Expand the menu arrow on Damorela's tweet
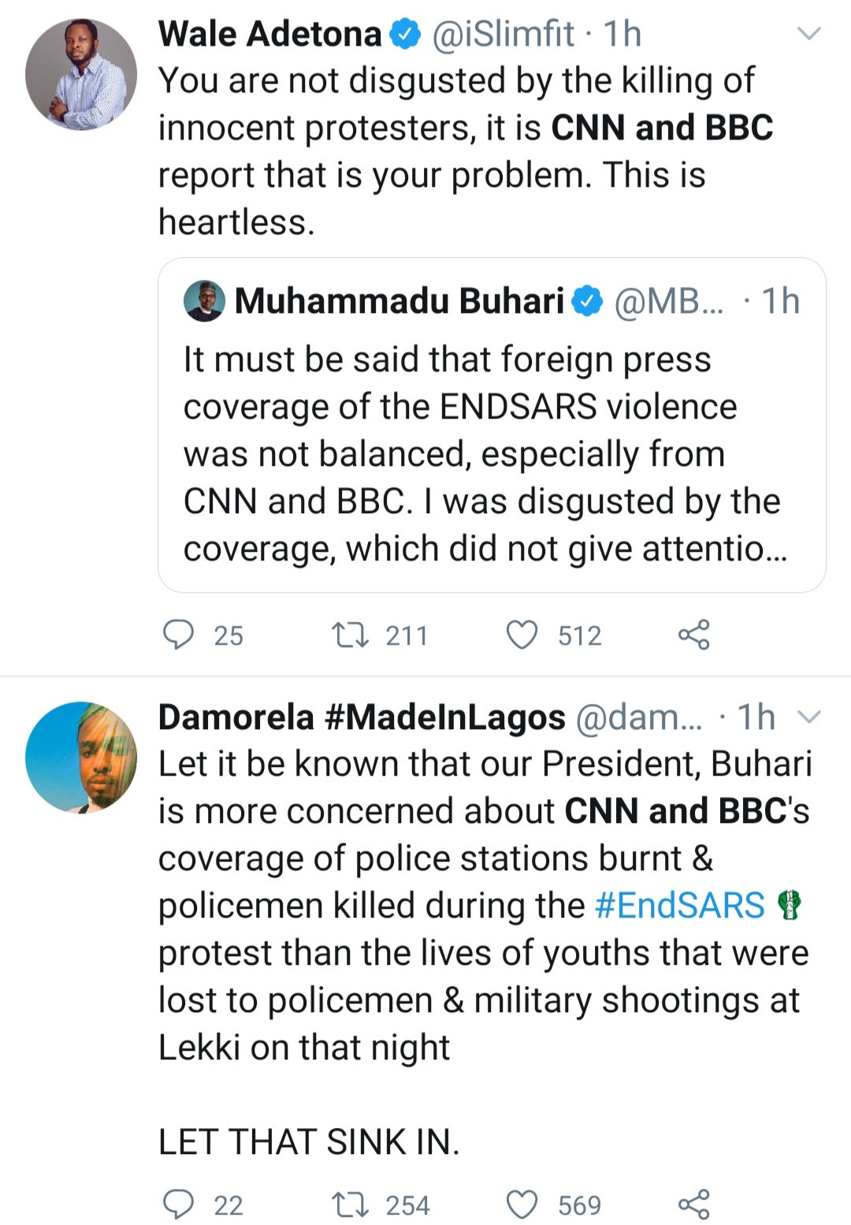 809,717
